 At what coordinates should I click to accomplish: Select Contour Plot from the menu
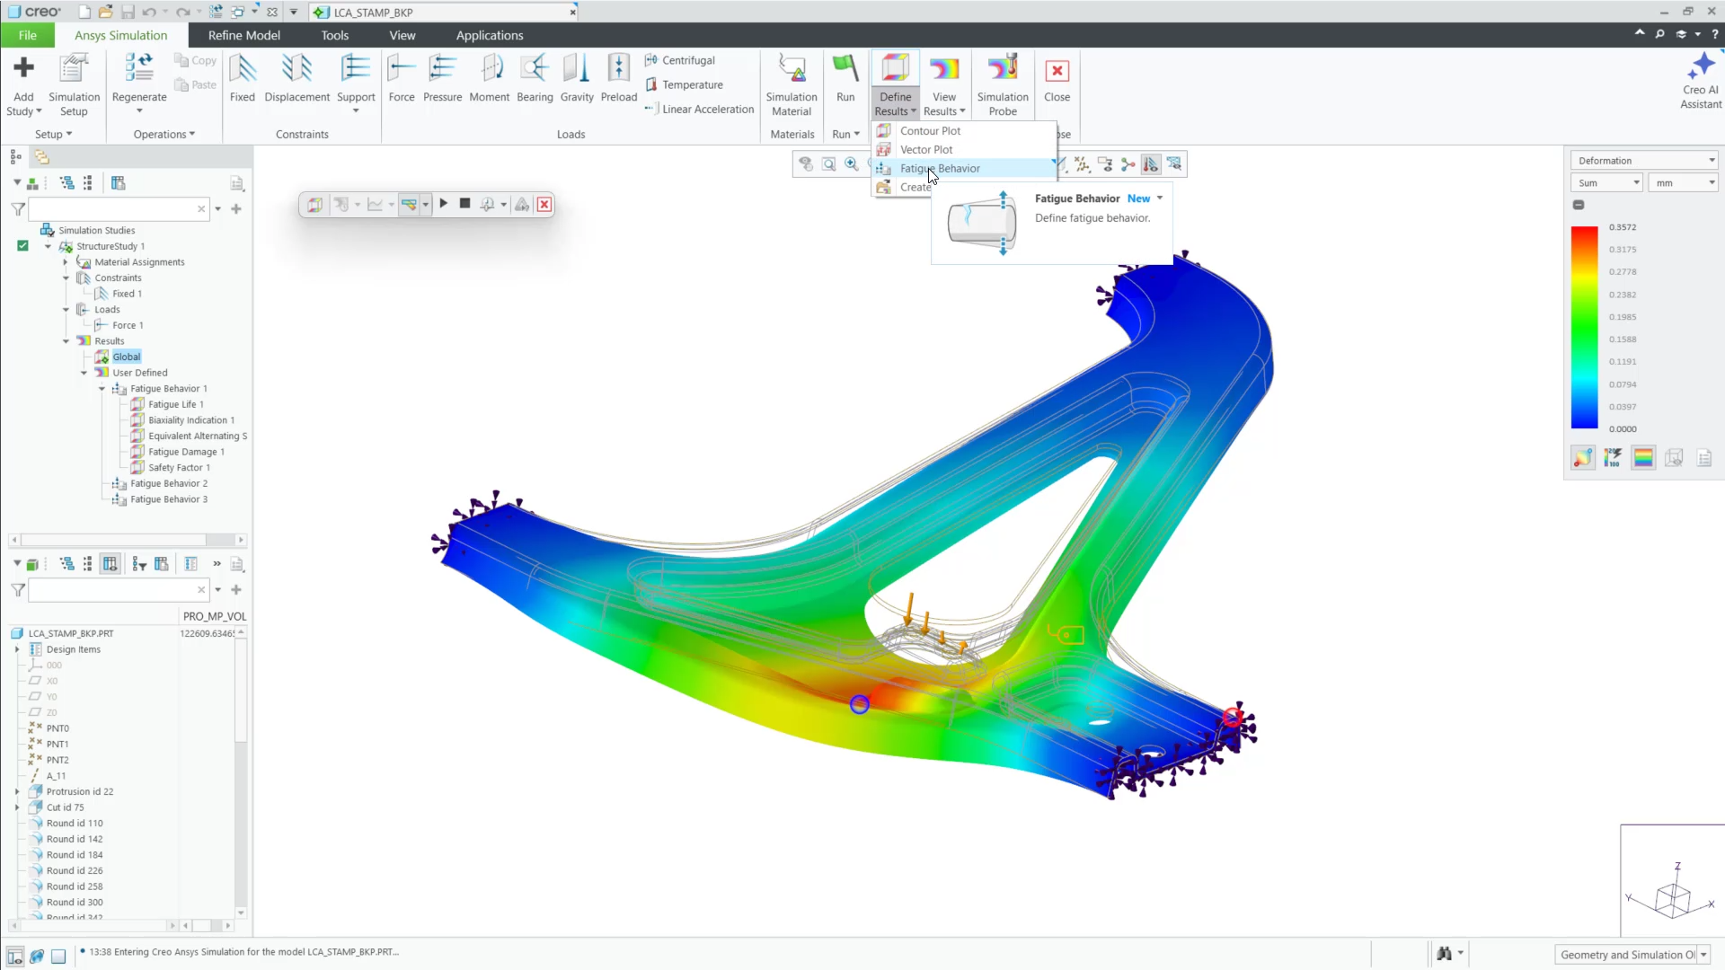click(x=930, y=131)
